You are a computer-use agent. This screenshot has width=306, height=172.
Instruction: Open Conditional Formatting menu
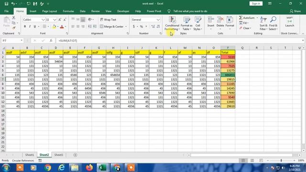(x=172, y=23)
